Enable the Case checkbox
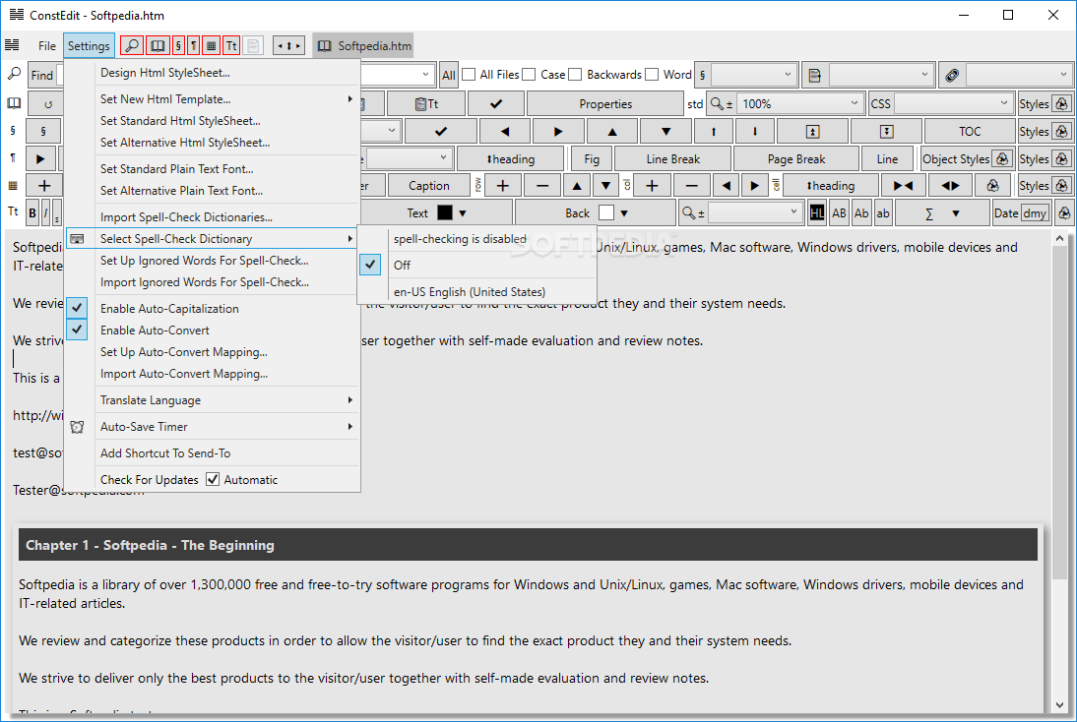This screenshot has width=1077, height=722. point(529,74)
